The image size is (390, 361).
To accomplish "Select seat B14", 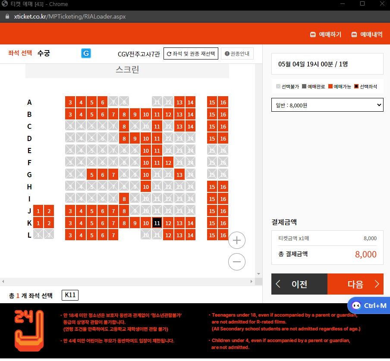I will tap(191, 114).
